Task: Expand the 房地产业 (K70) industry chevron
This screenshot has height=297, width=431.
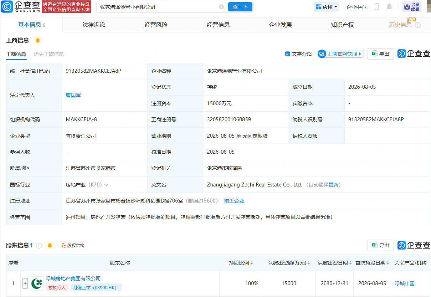Action: pos(106,185)
